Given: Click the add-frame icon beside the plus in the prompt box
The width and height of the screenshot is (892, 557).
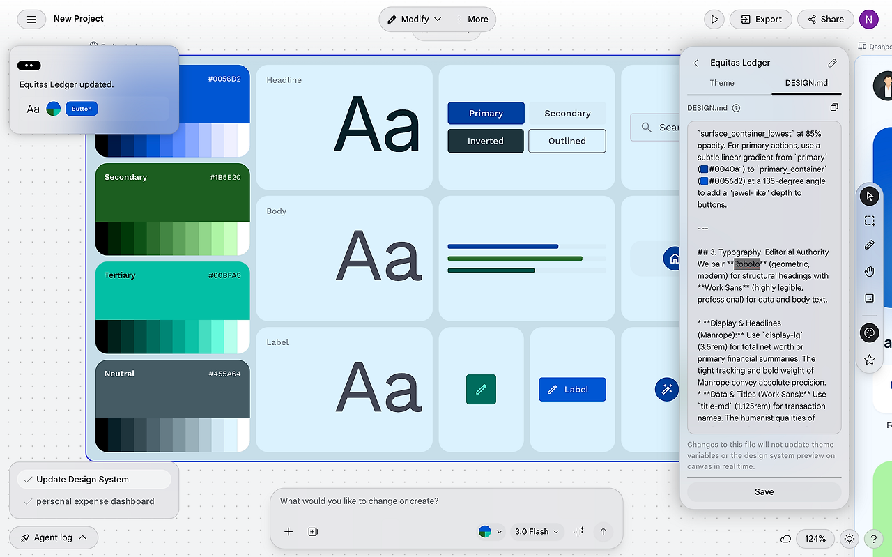Looking at the screenshot, I should point(313,532).
